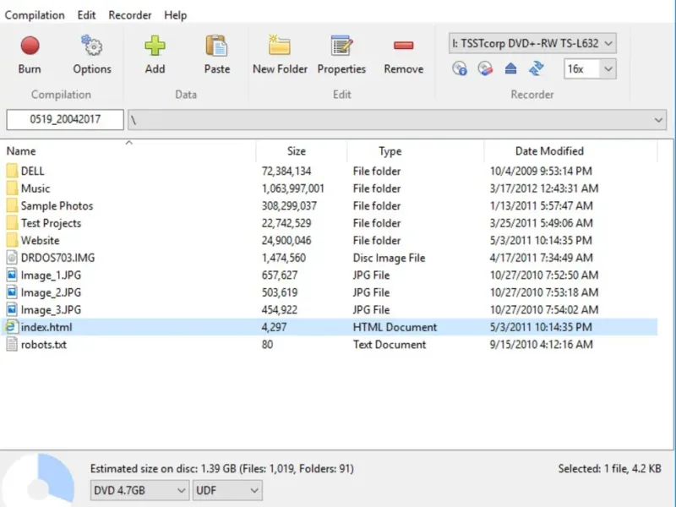The width and height of the screenshot is (676, 507).
Task: Select DRDOS703.IMG file name
Action: (57, 258)
